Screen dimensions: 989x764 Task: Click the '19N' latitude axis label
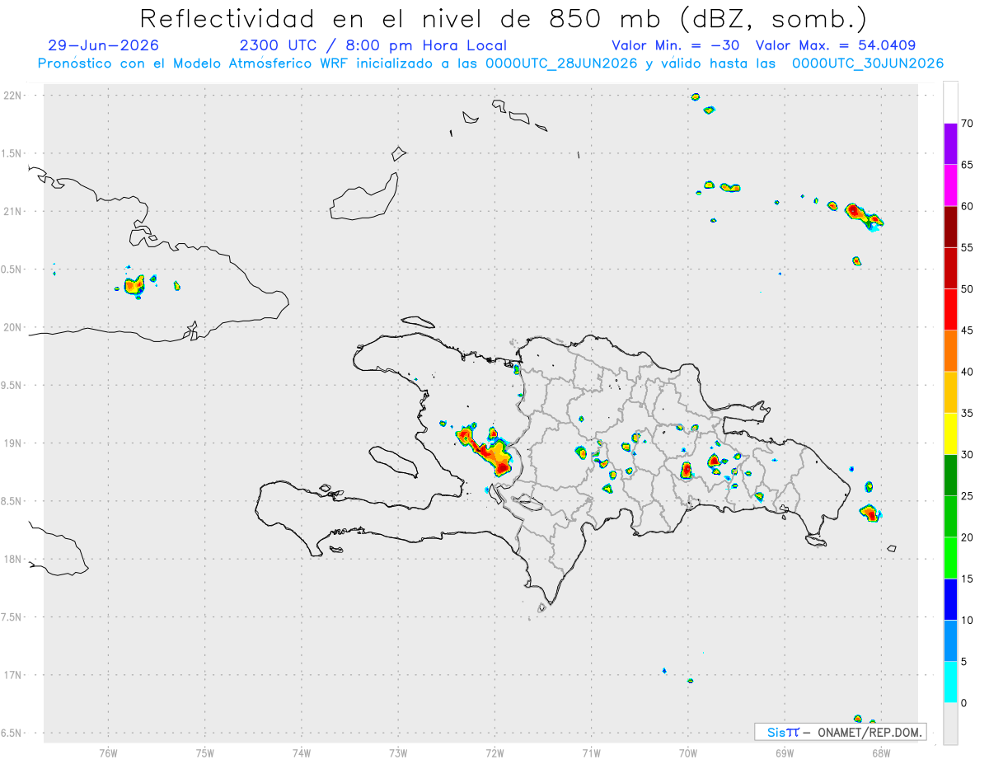pyautogui.click(x=14, y=443)
